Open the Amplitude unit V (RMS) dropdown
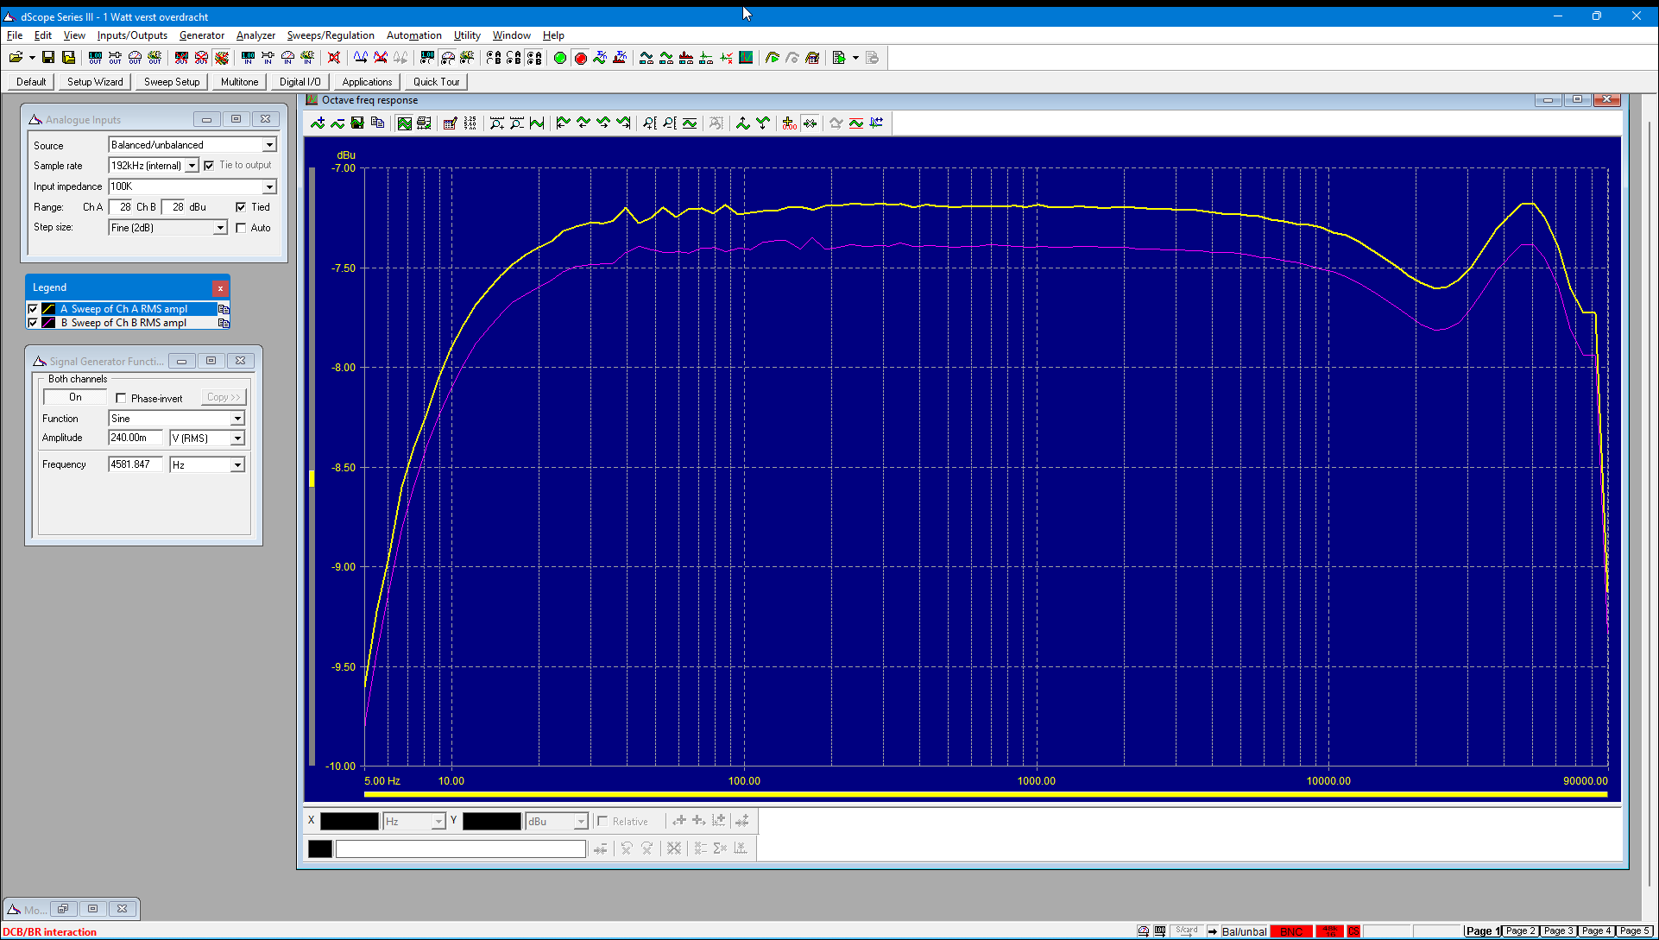Viewport: 1659px width, 940px height. [237, 438]
